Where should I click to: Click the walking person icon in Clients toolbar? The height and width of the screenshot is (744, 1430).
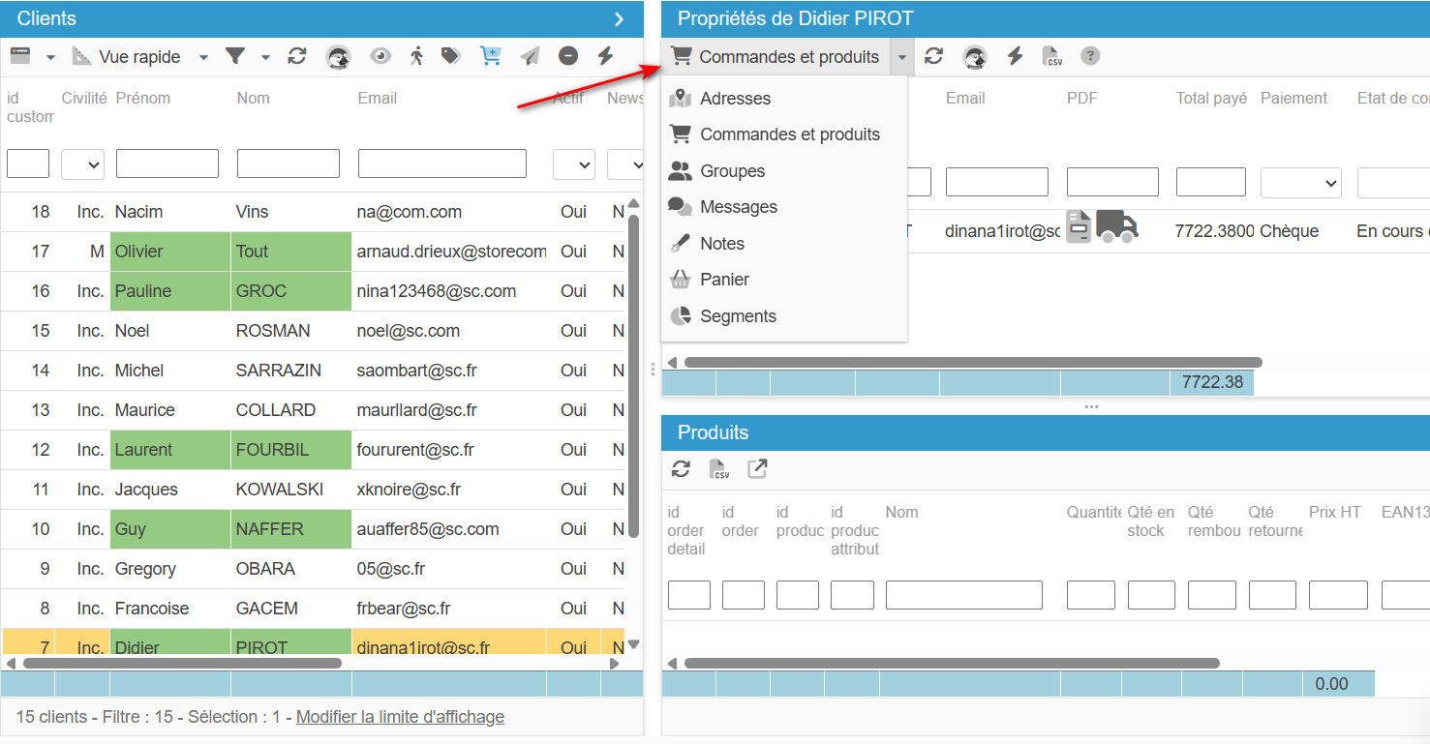416,56
